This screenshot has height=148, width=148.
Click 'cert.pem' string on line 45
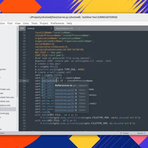point(55,55)
